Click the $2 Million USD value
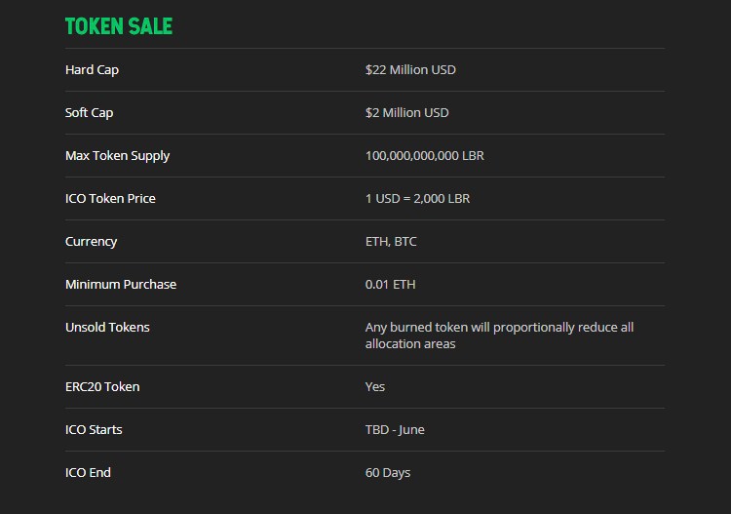Image resolution: width=731 pixels, height=514 pixels. [407, 113]
